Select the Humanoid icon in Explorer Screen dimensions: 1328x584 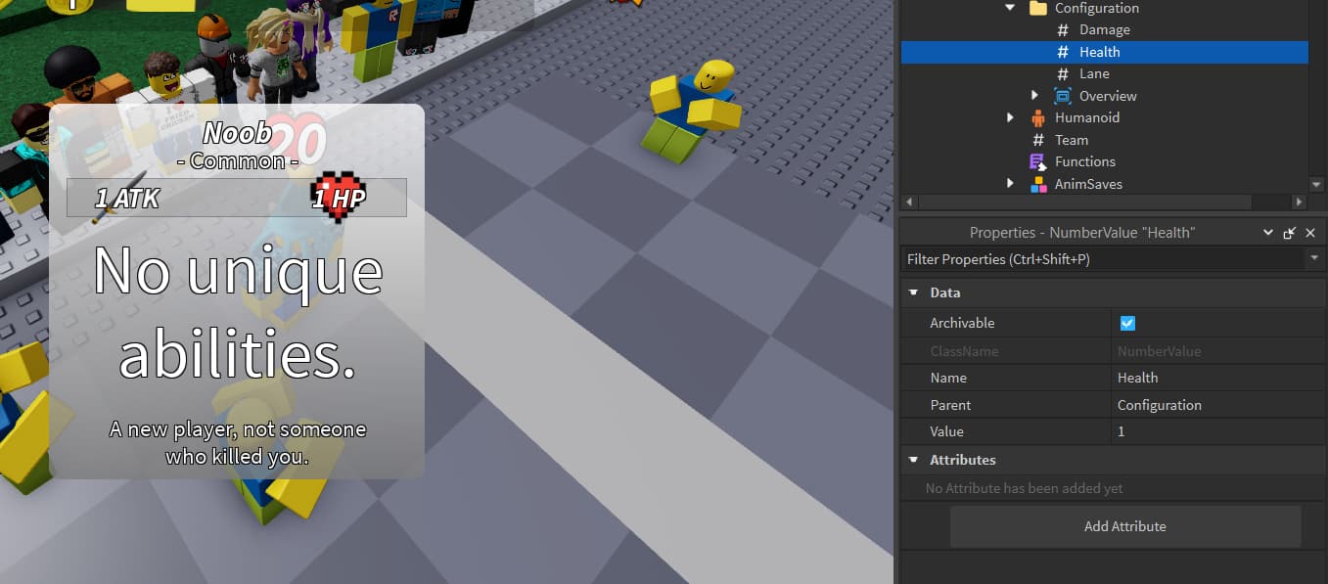tap(1037, 117)
